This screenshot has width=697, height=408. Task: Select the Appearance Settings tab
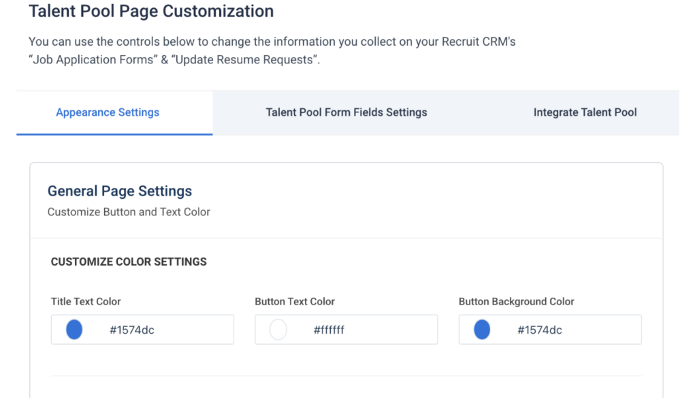tap(107, 112)
